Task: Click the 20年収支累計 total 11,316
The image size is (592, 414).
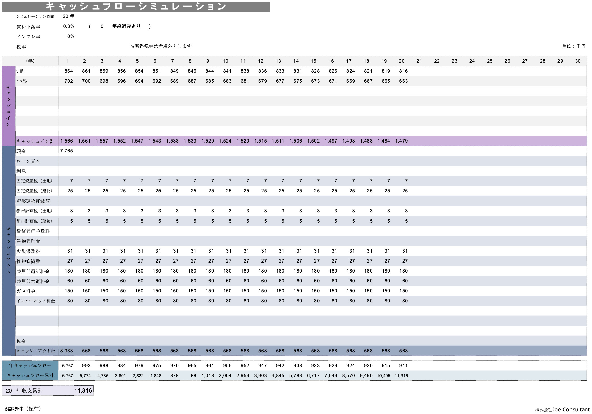Action: [83, 391]
